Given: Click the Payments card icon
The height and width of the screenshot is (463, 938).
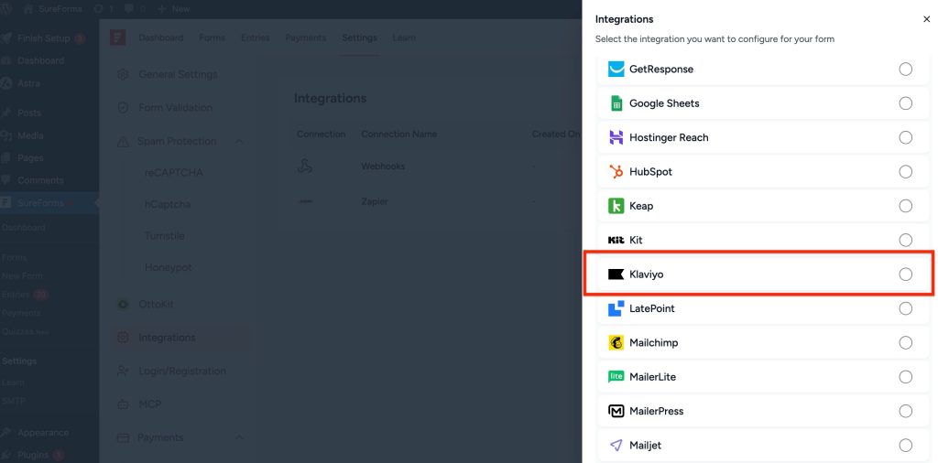Looking at the screenshot, I should pos(124,438).
